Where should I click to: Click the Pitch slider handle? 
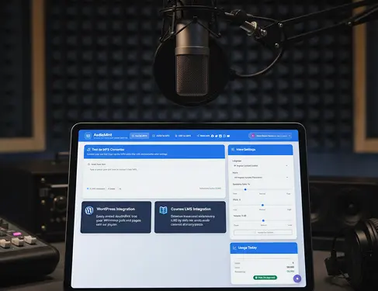click(262, 205)
